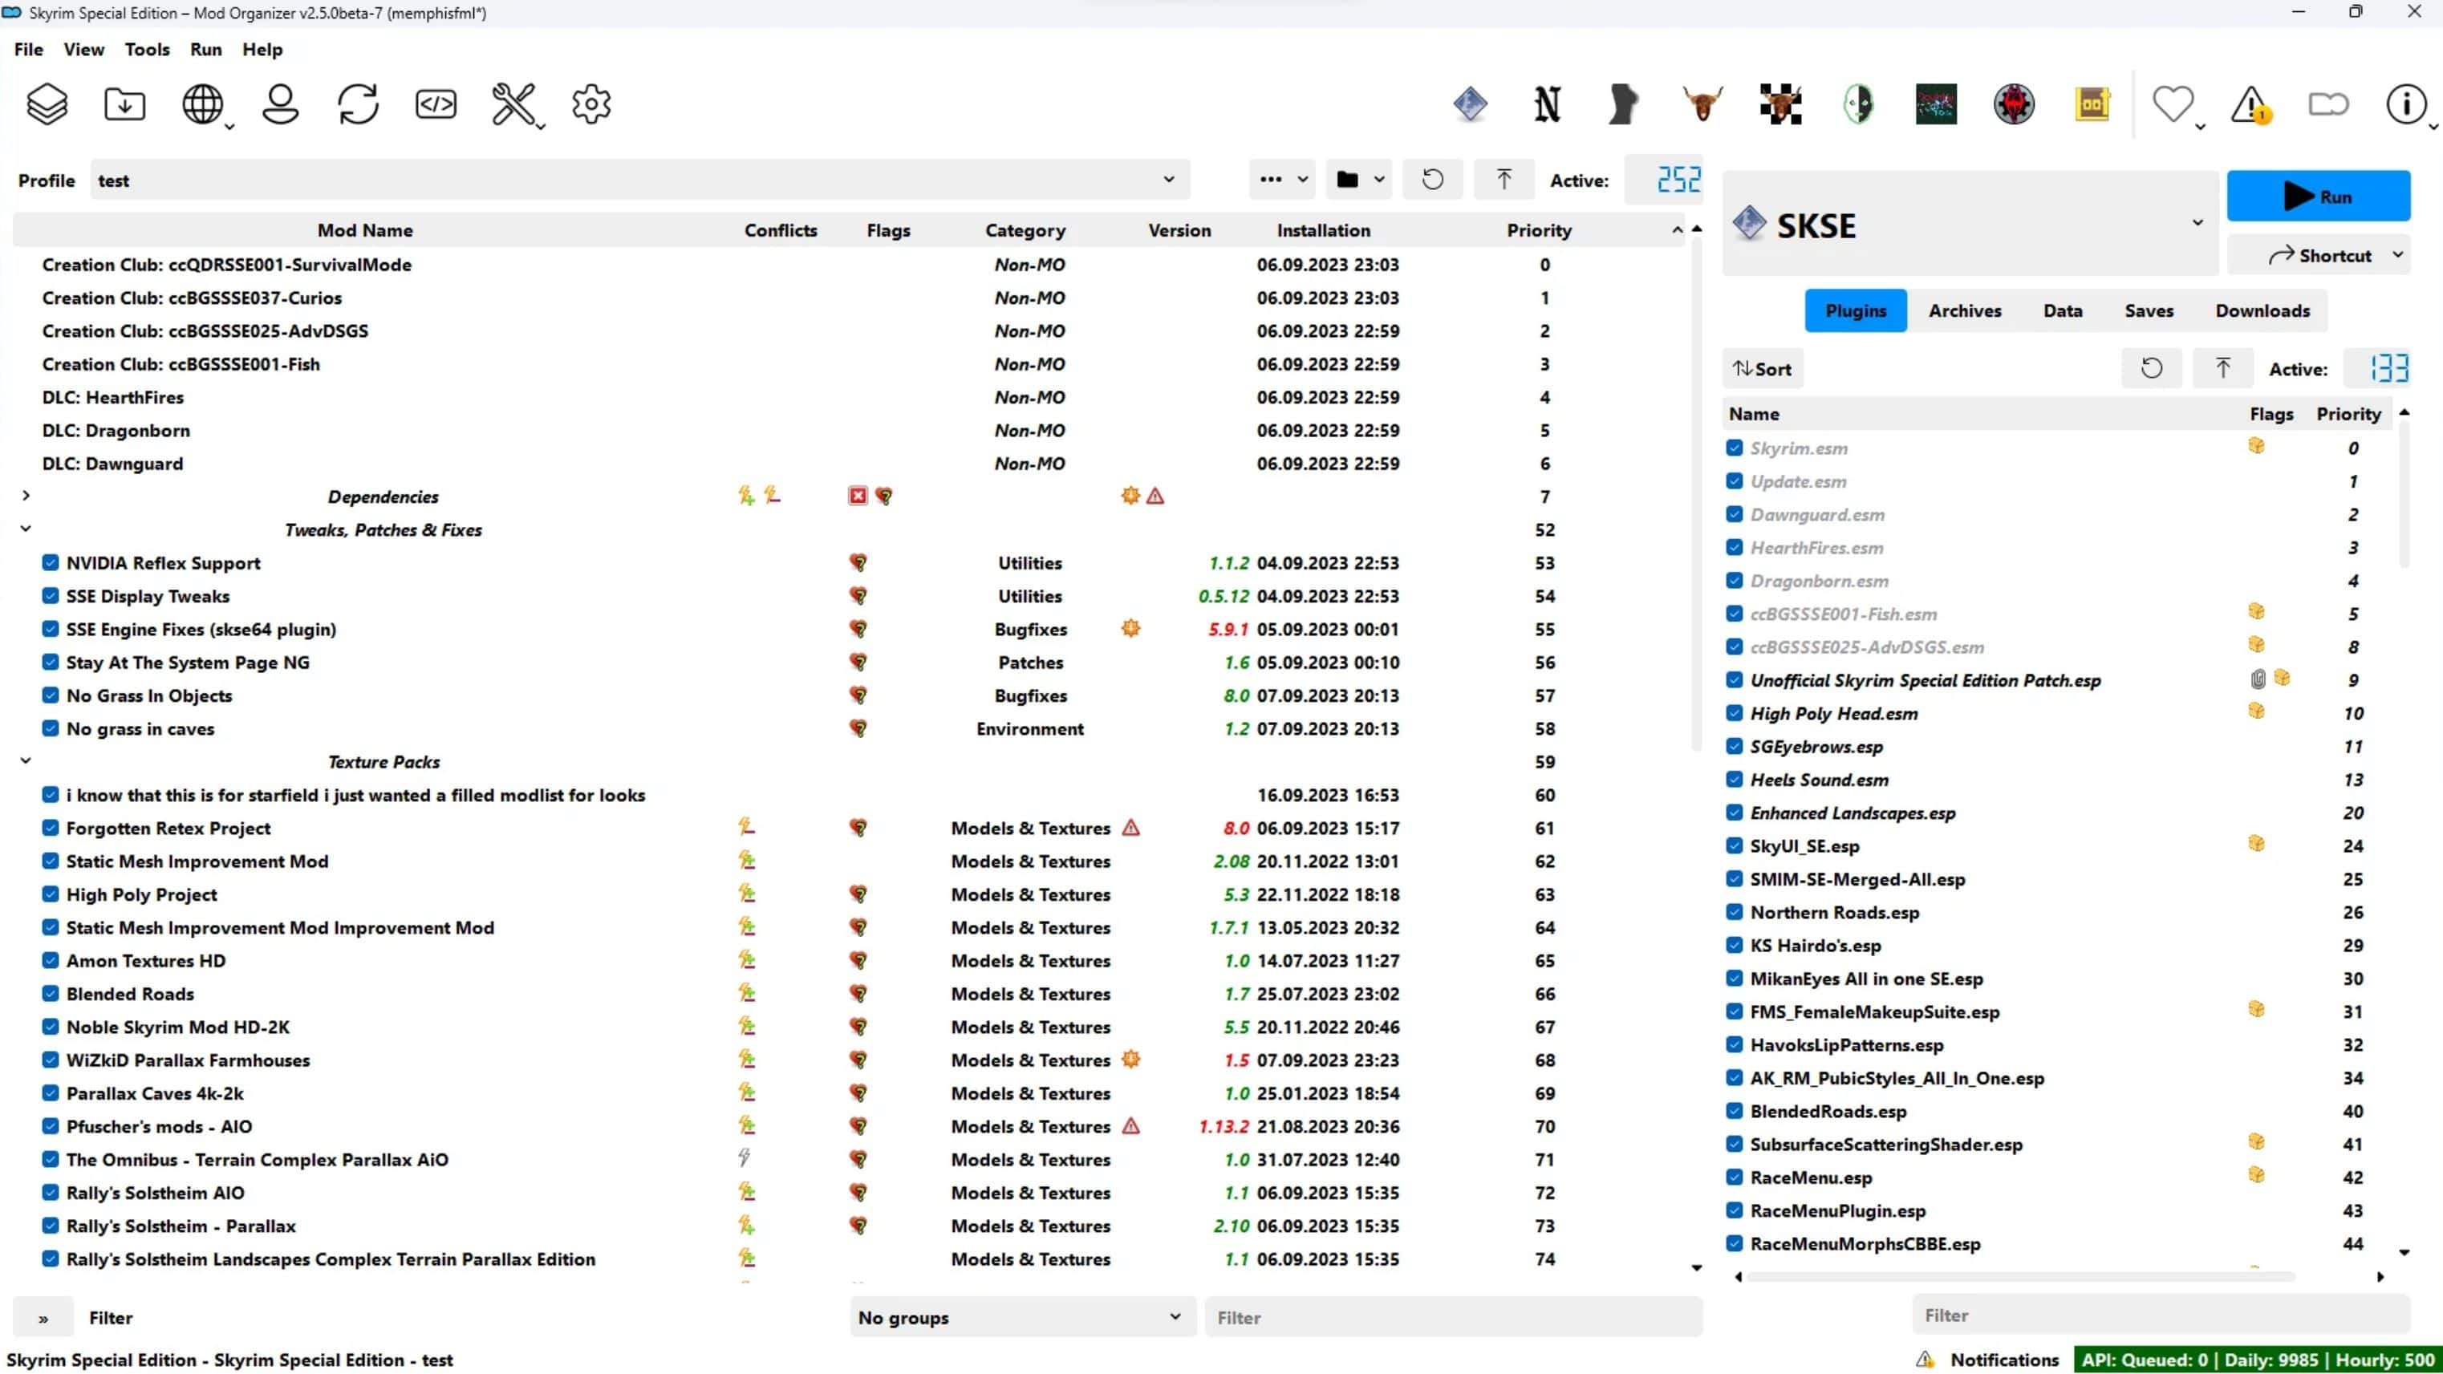Click the Sort plugins button
Viewport: 2443px width, 1374px height.
coord(1762,369)
